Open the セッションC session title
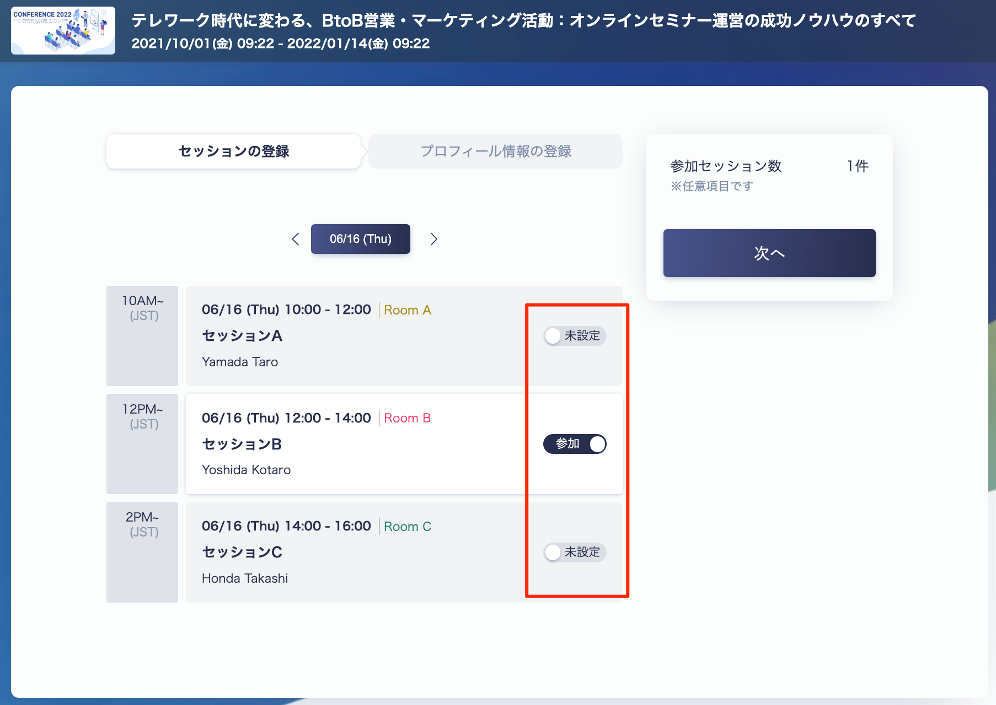The height and width of the screenshot is (705, 996). pyautogui.click(x=242, y=552)
